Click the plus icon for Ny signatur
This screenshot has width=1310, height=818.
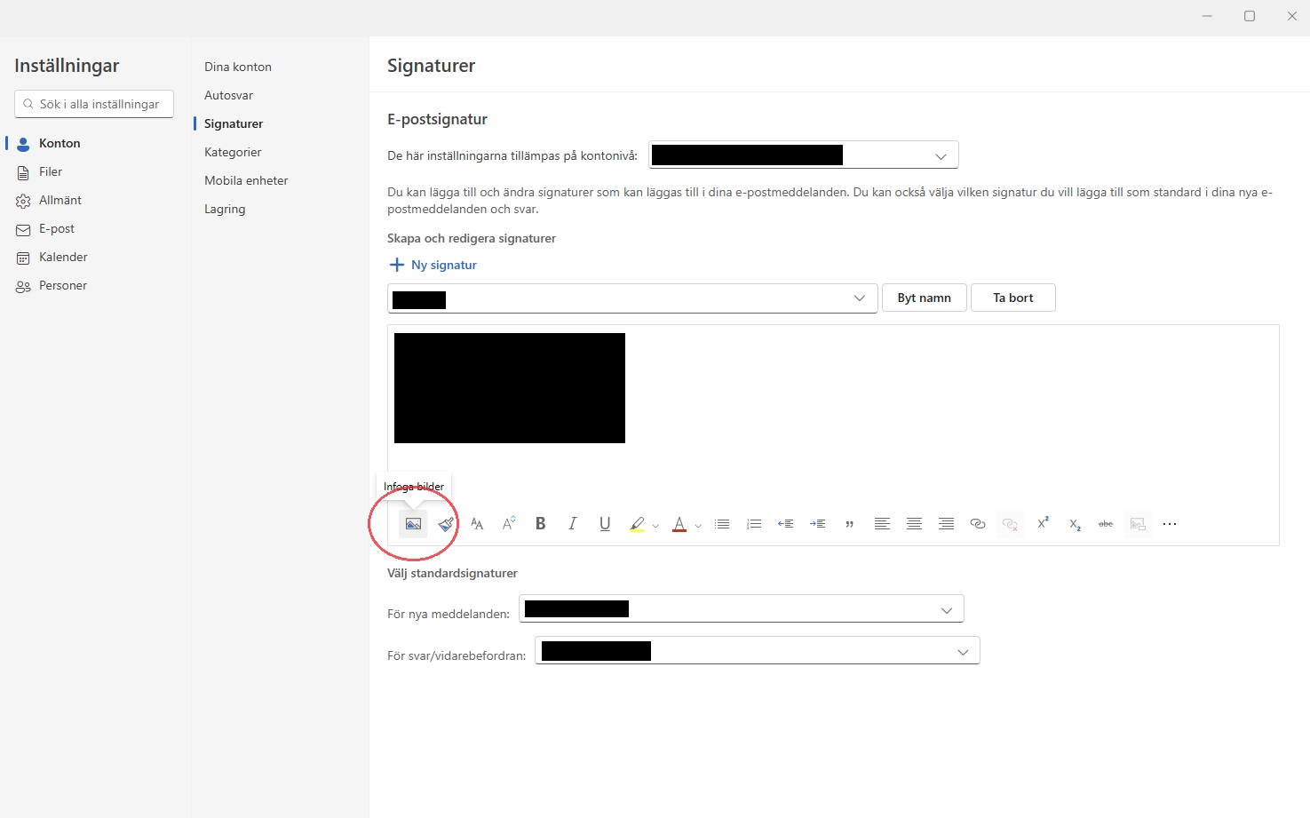397,265
